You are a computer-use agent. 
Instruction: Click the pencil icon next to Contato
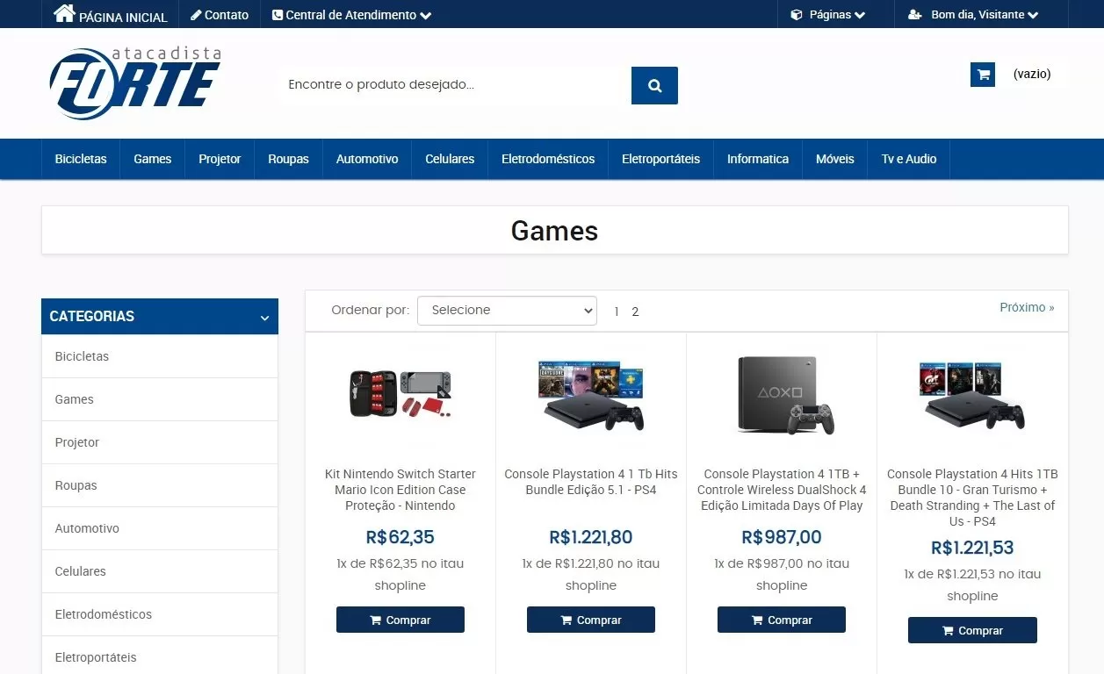click(x=196, y=15)
